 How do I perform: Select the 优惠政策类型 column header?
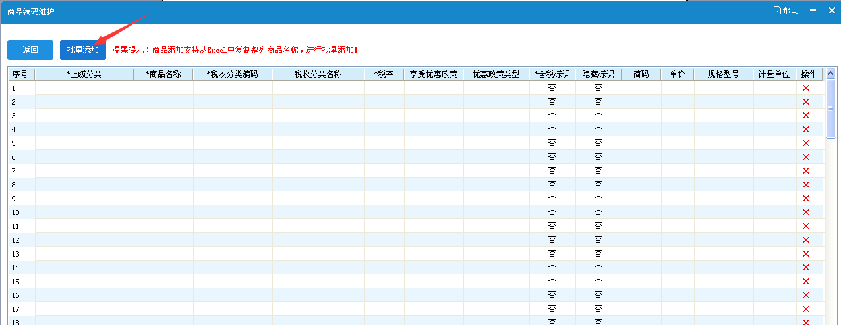(x=496, y=74)
